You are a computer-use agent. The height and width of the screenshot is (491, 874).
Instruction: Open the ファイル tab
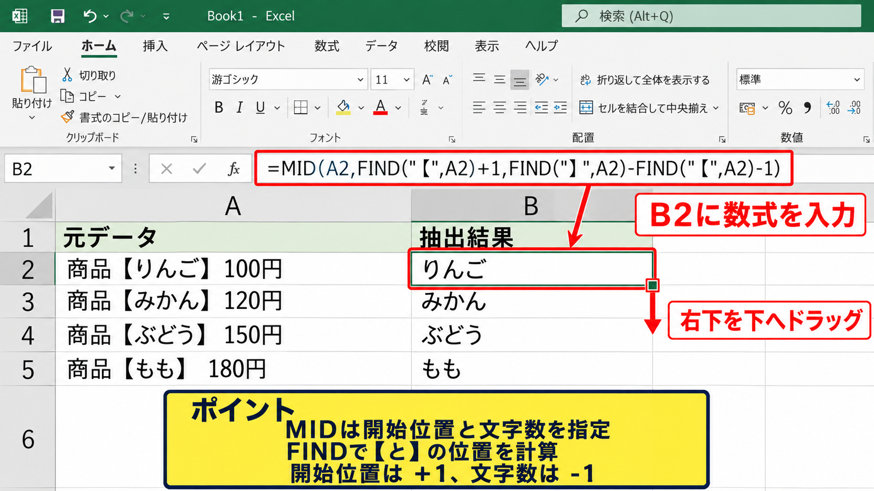click(x=32, y=46)
